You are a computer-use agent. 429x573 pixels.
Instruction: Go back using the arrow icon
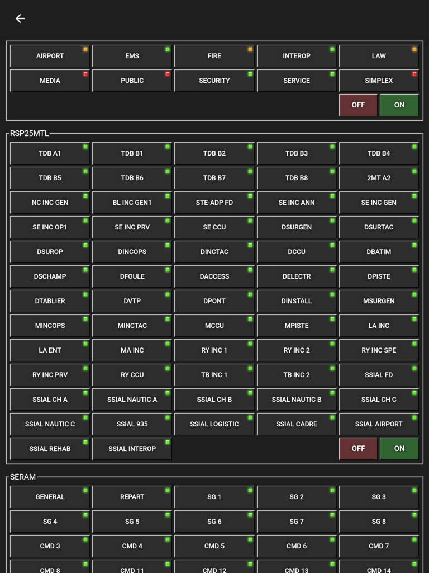(20, 18)
